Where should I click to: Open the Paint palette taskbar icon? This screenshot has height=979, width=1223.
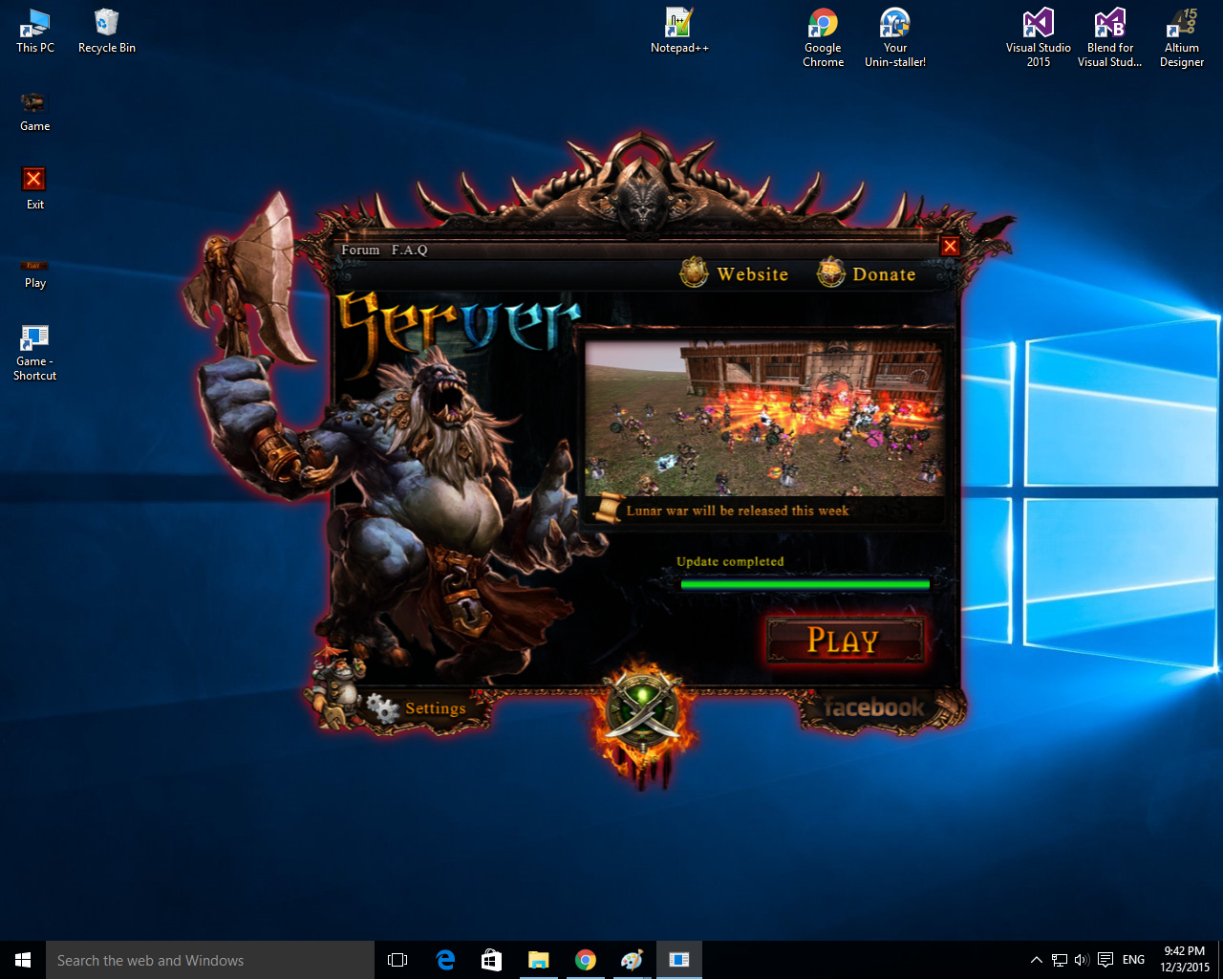tap(633, 960)
